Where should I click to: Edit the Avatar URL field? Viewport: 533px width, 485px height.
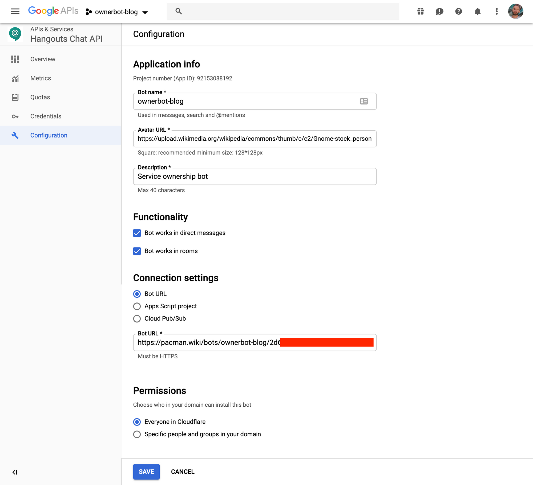point(255,139)
